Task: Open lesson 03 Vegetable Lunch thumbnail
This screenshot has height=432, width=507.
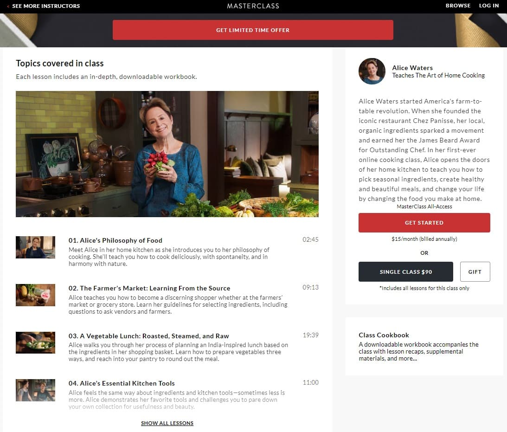Action: [36, 343]
